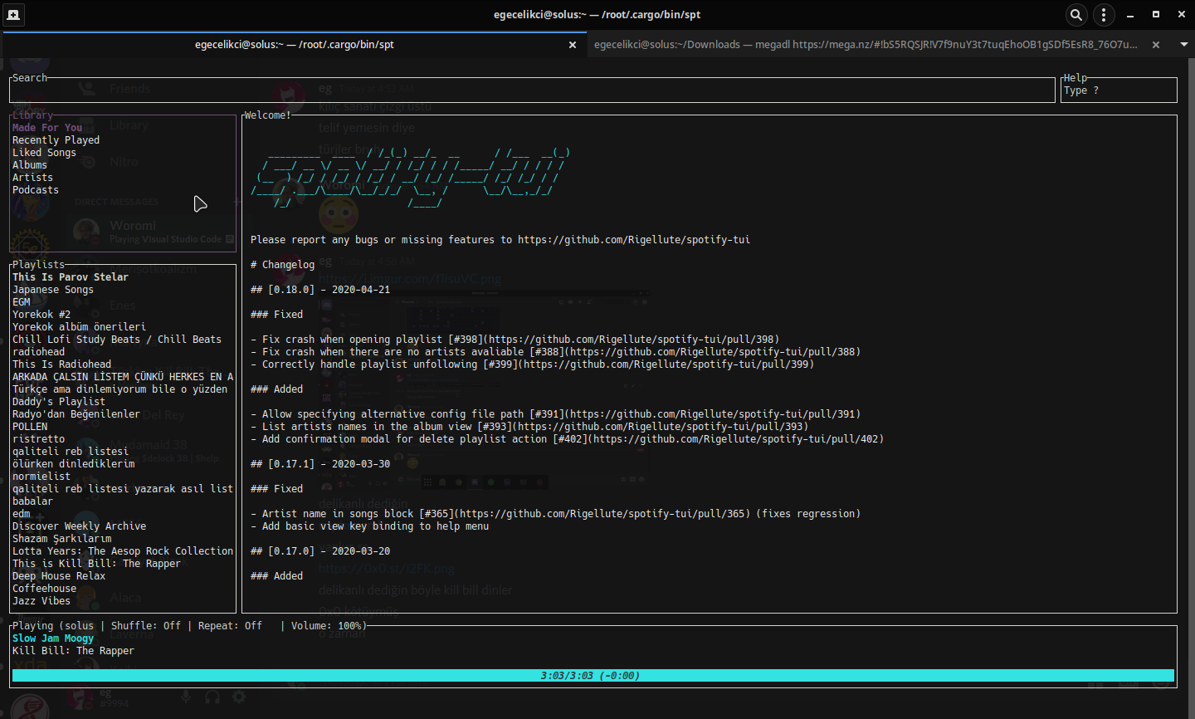Image resolution: width=1195 pixels, height=719 pixels.
Task: Open the pull/398 GitHub link
Action: coord(632,340)
